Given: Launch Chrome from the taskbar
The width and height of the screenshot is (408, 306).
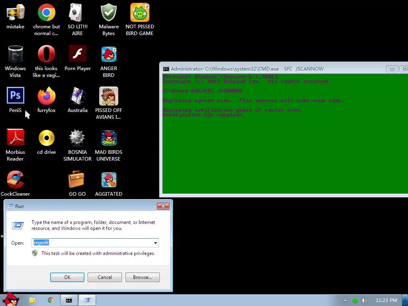Looking at the screenshot, I should pos(51,300).
